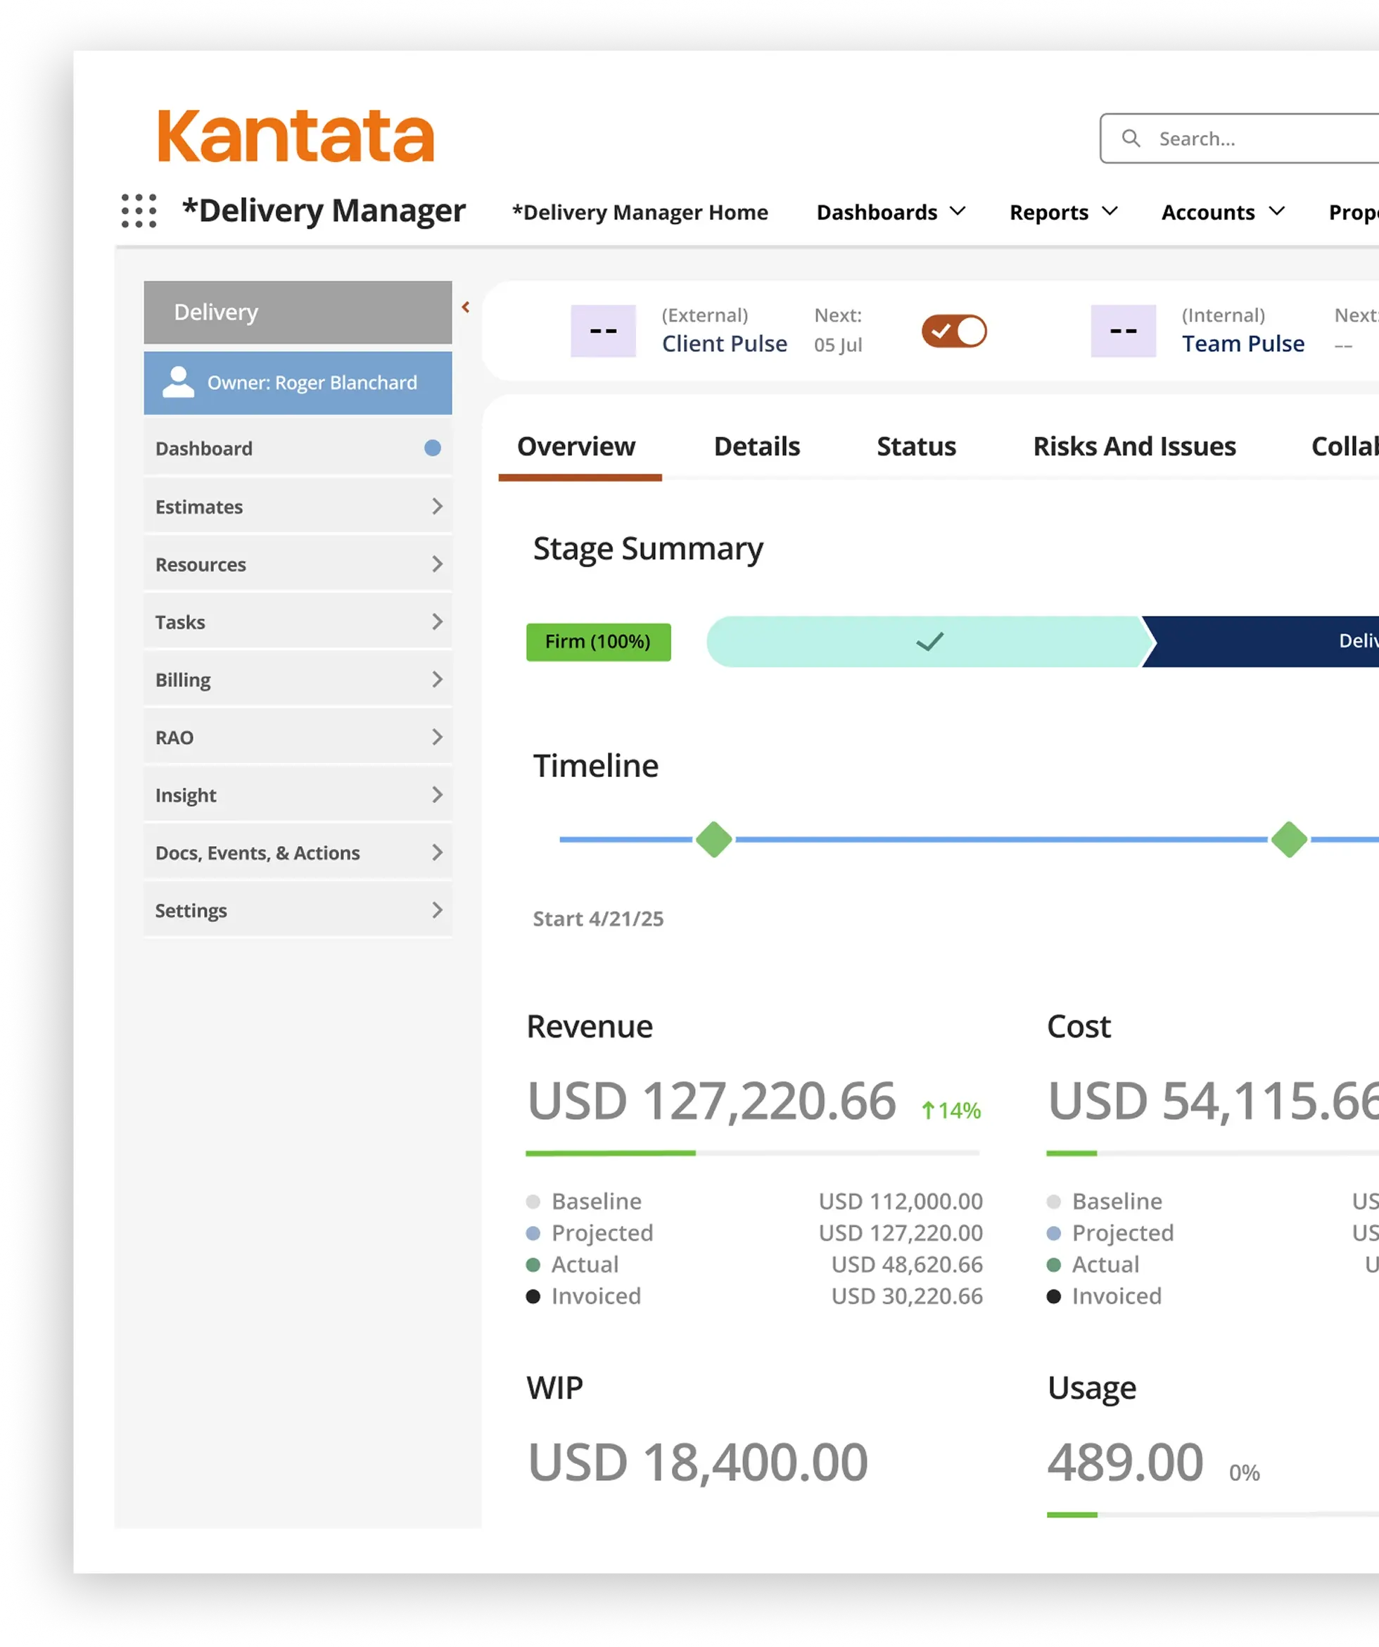Click inside the Search field
The height and width of the screenshot is (1647, 1379).
point(1247,138)
